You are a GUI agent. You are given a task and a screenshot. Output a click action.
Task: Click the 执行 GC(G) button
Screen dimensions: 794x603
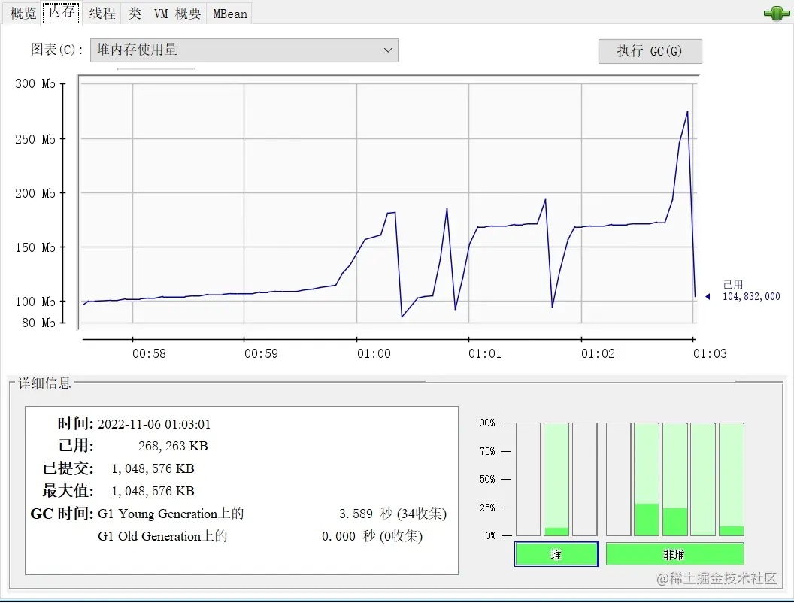[650, 51]
